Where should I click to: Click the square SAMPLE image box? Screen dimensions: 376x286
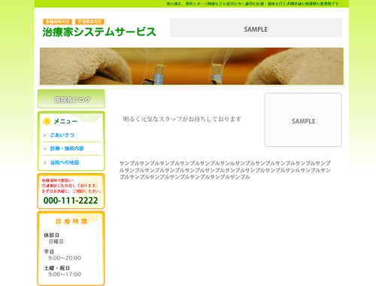tap(303, 120)
